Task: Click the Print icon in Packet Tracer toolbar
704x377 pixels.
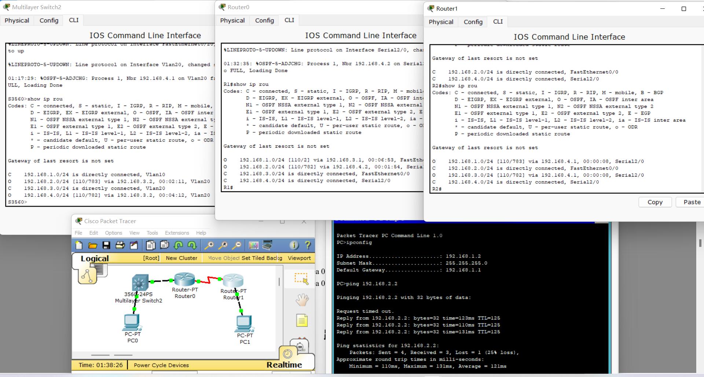Action: tap(120, 245)
